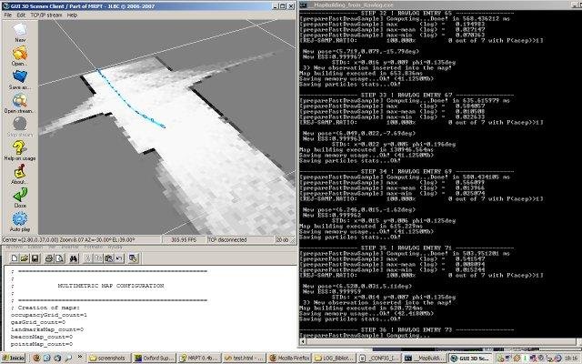Click the copy icon in editor toolbar
The image size is (582, 364).
(98, 258)
